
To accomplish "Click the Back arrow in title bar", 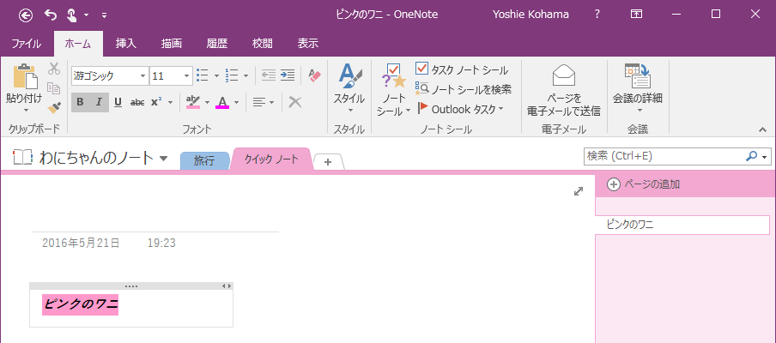I will 26,15.
